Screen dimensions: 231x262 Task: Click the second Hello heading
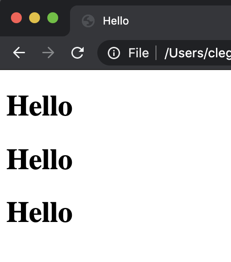click(40, 159)
